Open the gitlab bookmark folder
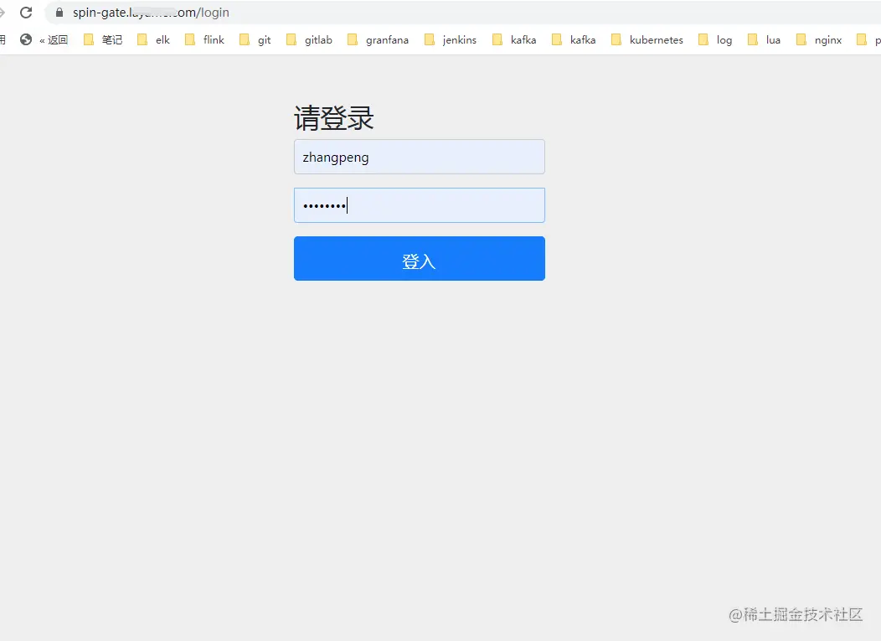The width and height of the screenshot is (881, 641). [309, 39]
